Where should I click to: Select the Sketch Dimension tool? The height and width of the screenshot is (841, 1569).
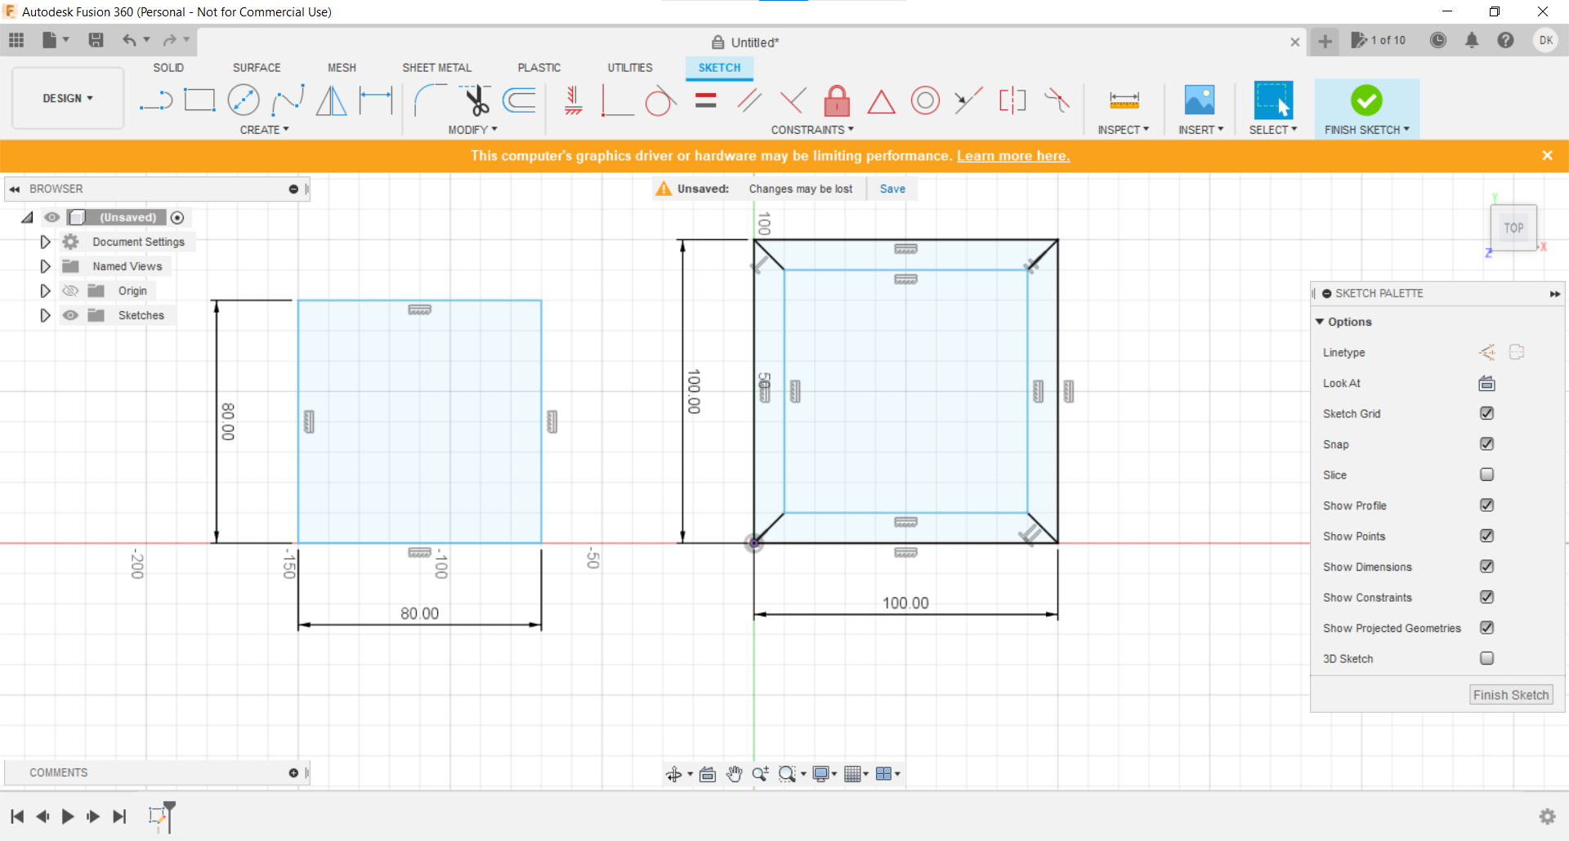click(x=376, y=100)
